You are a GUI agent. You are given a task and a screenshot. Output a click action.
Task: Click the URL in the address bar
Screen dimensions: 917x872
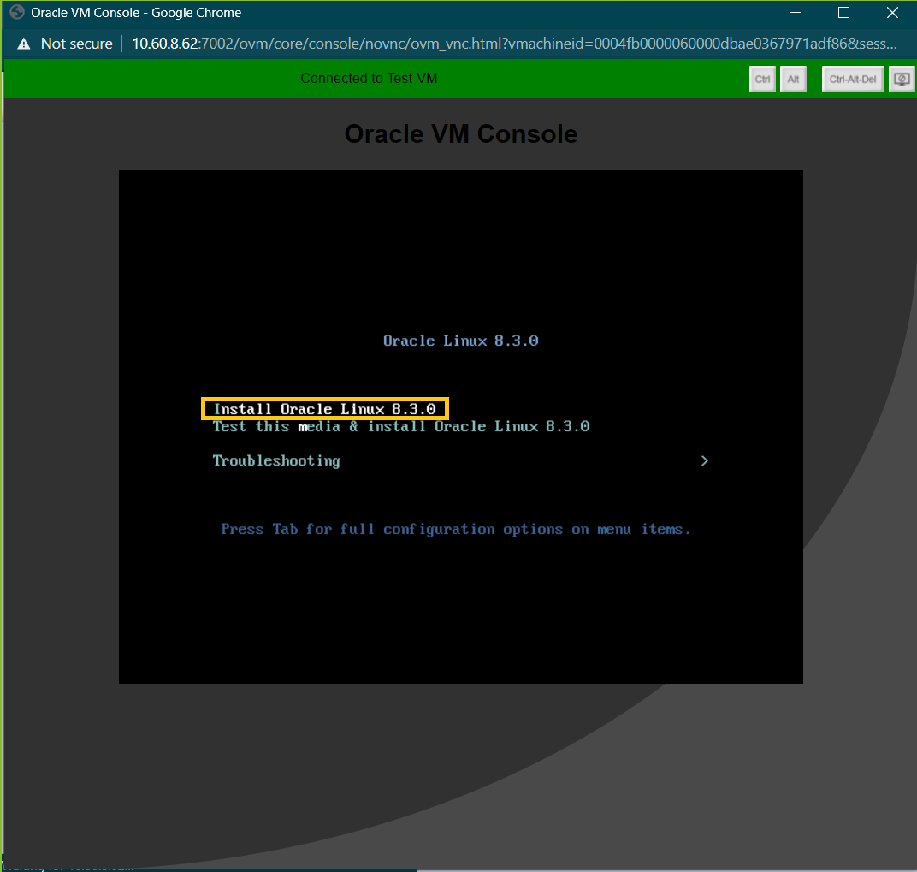pos(514,44)
